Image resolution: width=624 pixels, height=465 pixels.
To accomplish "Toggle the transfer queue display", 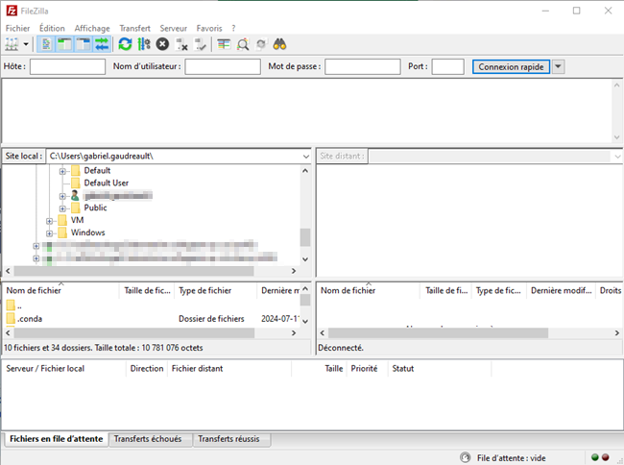I will pyautogui.click(x=102, y=44).
